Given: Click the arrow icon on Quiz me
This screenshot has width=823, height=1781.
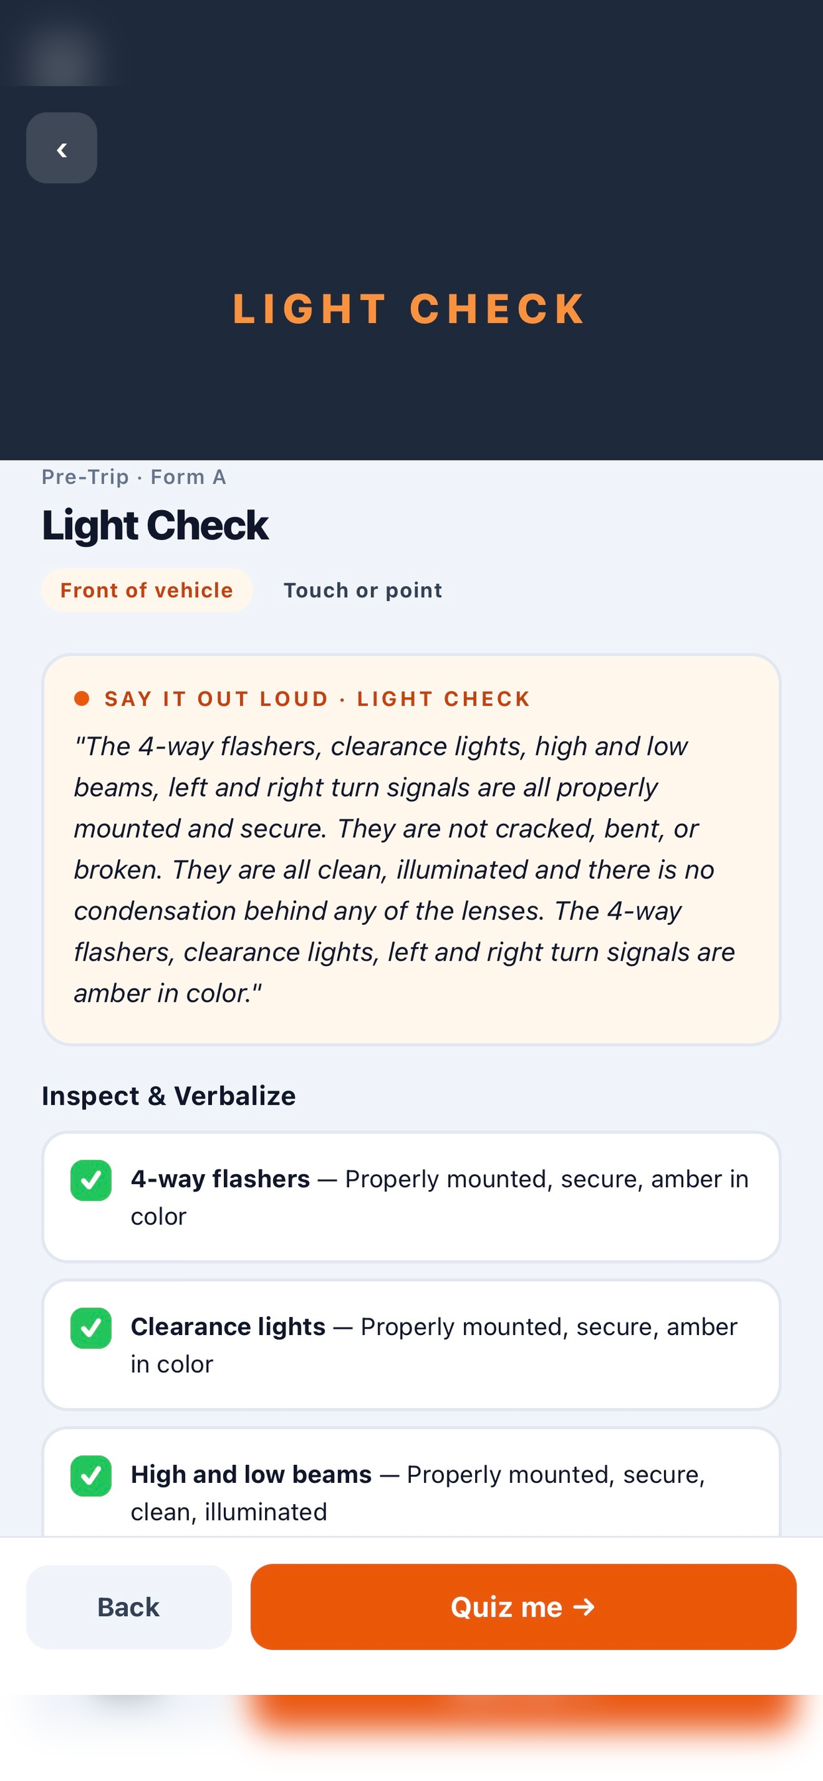Looking at the screenshot, I should point(584,1607).
